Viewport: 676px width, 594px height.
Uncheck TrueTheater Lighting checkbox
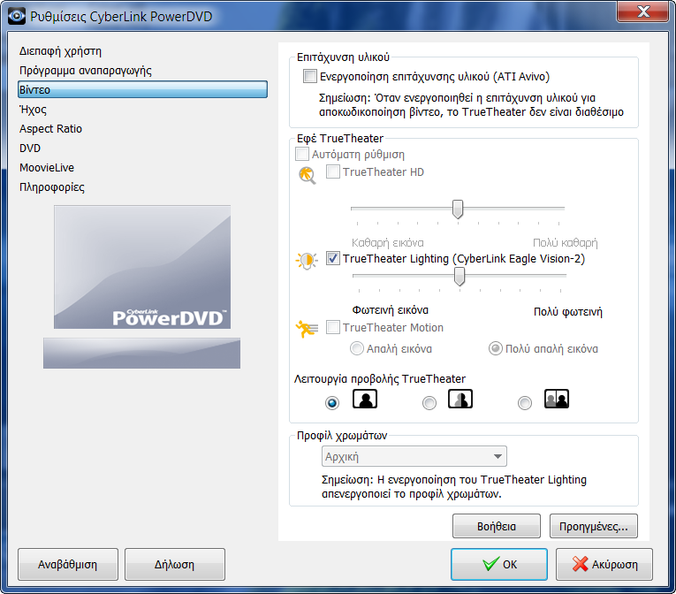[x=333, y=258]
